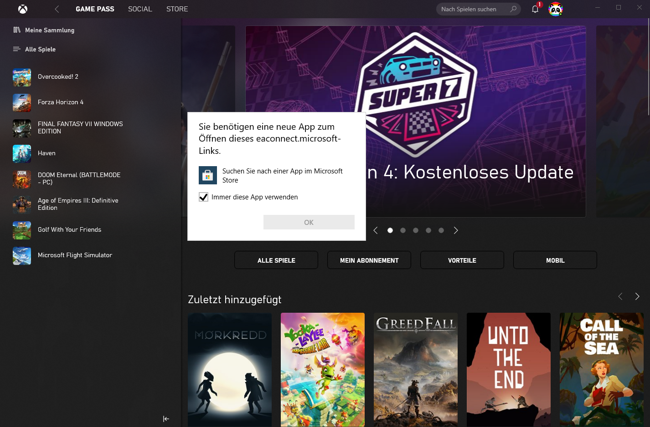The height and width of the screenshot is (427, 650).
Task: Open Forza Horizon 4 game icon
Action: 22,103
